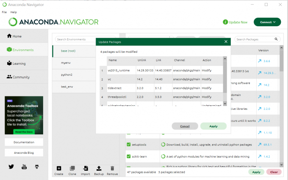Click the Clone environment icon
Viewport: 288px width, 180px height.
(72, 168)
